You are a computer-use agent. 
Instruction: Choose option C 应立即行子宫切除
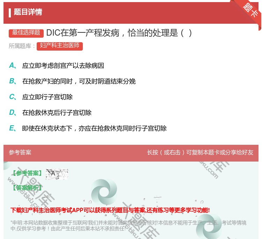click(x=41, y=97)
